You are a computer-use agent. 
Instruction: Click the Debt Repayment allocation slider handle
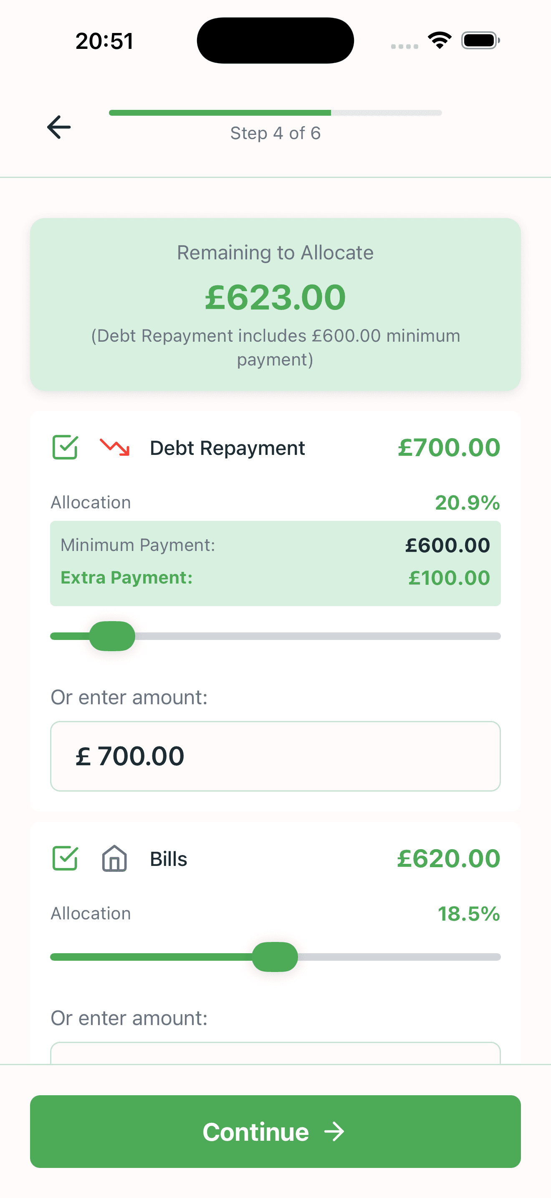click(x=112, y=636)
